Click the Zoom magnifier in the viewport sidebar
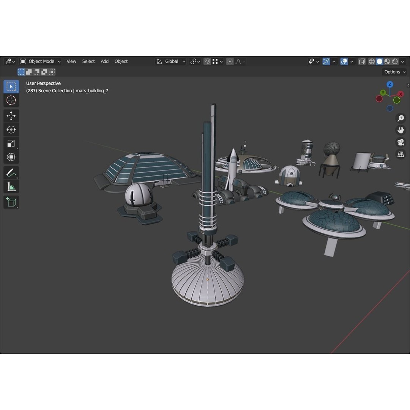 coord(401,118)
